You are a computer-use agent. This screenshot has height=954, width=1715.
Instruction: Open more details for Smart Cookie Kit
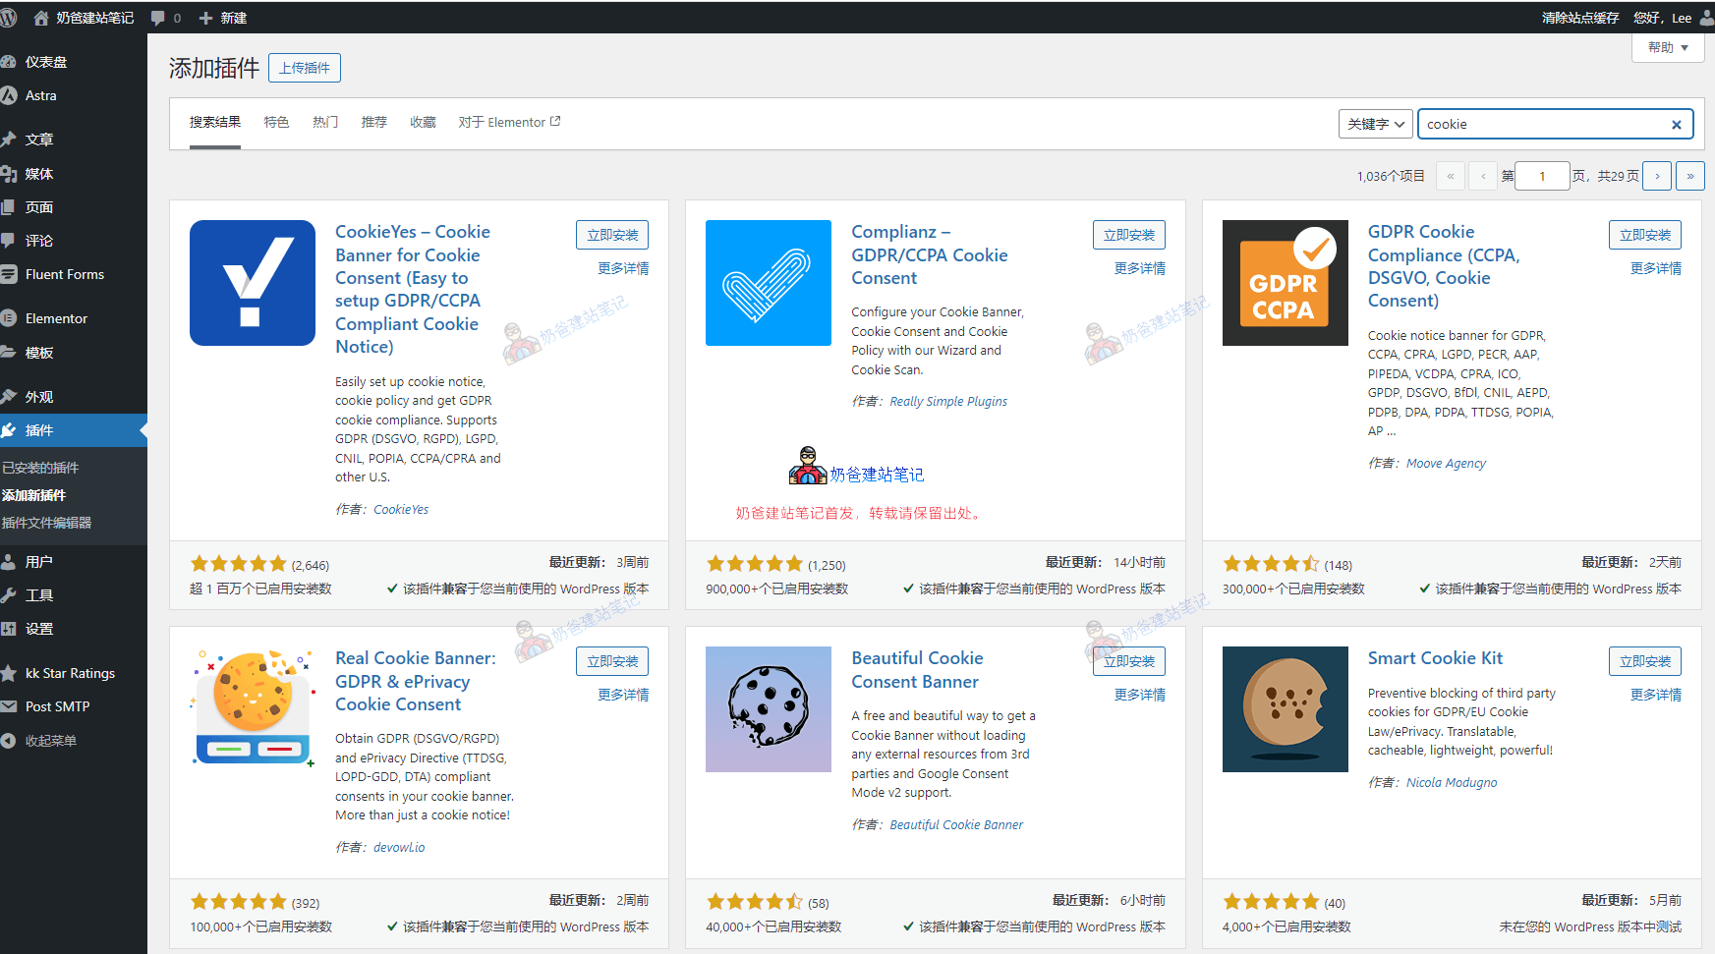[x=1655, y=695]
